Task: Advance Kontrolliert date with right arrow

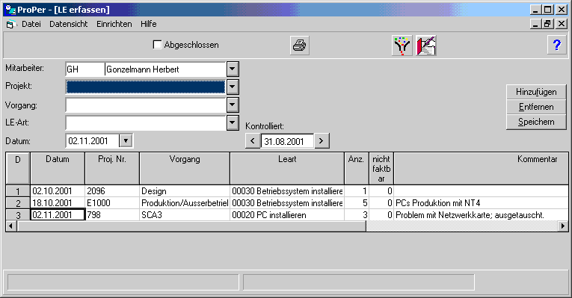Action: point(321,141)
